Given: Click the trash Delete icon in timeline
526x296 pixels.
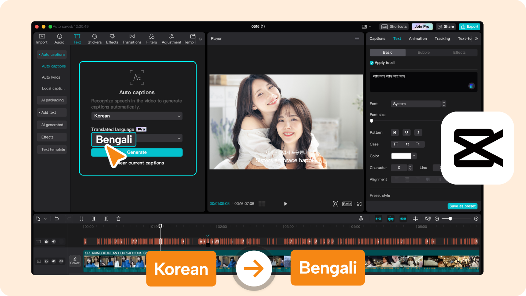Looking at the screenshot, I should coord(118,219).
